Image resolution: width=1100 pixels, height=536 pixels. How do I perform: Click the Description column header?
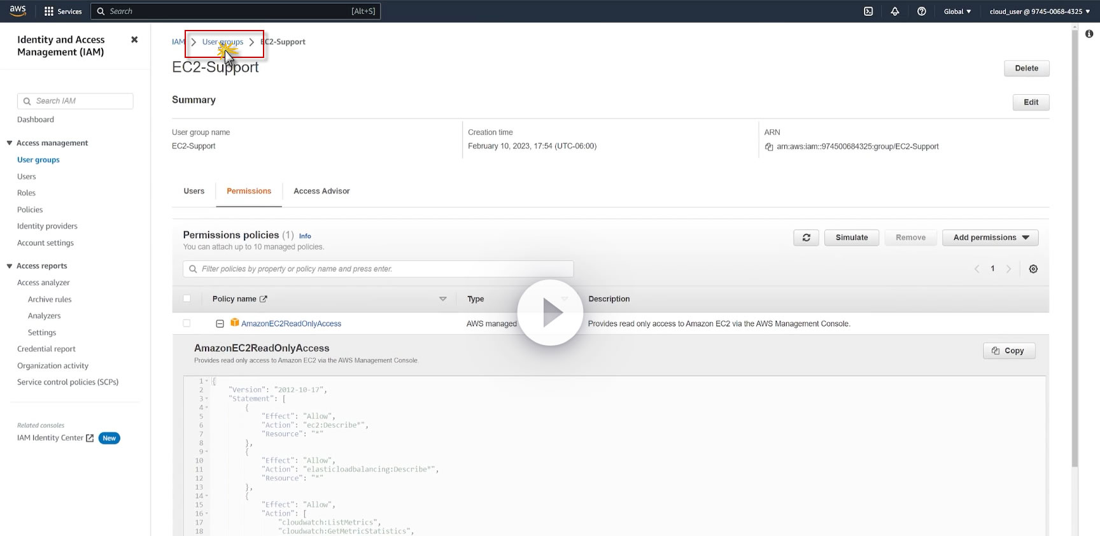click(x=609, y=299)
